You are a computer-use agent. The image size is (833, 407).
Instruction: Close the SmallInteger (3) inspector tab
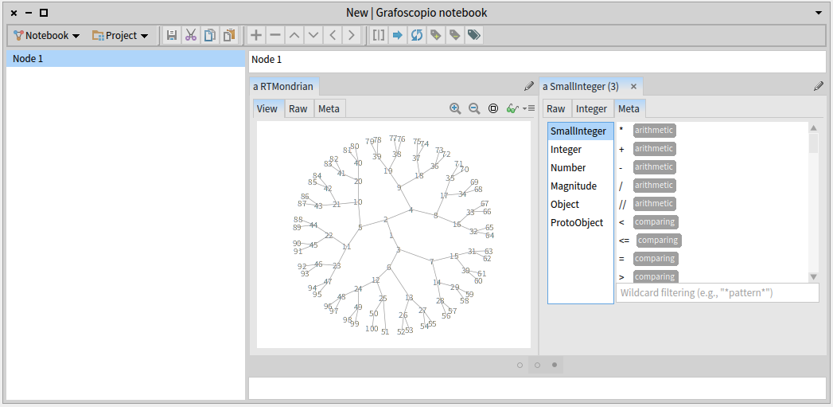(x=633, y=86)
